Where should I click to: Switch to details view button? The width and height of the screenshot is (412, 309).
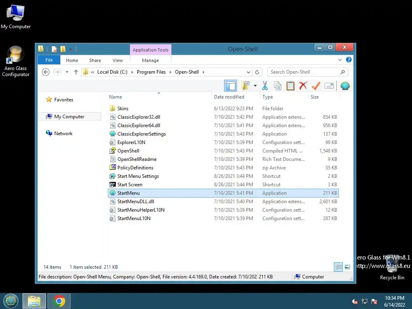click(x=338, y=267)
